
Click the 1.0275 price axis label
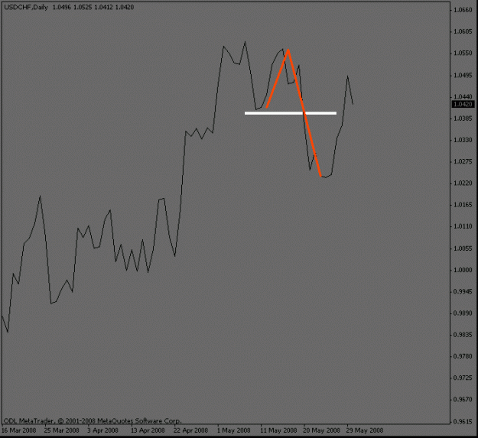click(x=463, y=161)
